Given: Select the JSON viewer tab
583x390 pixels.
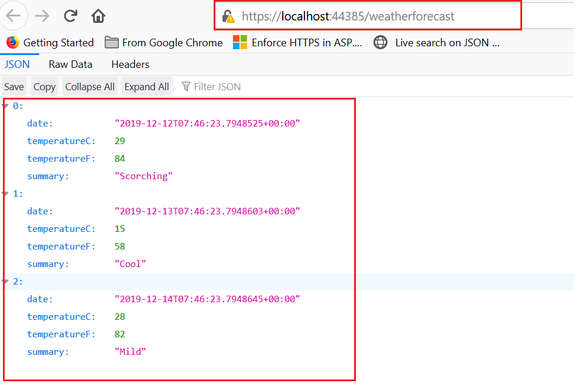Looking at the screenshot, I should [x=17, y=64].
